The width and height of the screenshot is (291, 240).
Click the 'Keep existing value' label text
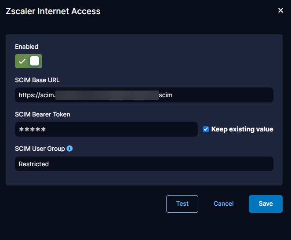[x=242, y=129]
